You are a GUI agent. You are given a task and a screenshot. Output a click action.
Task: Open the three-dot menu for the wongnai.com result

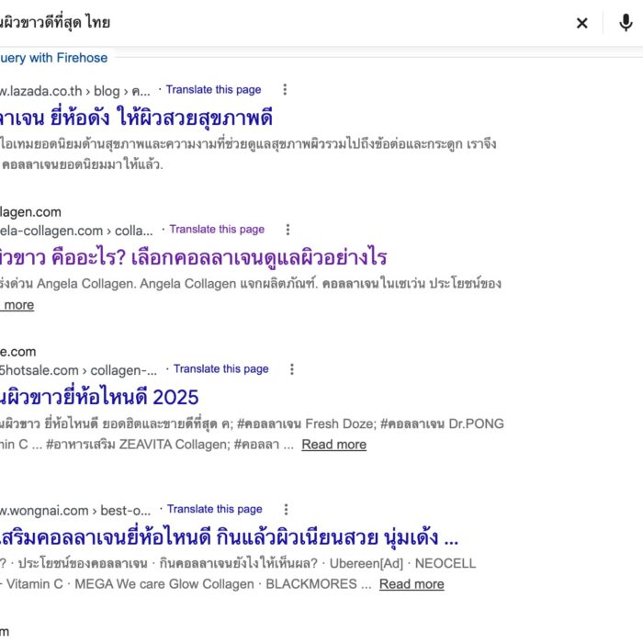pos(287,510)
